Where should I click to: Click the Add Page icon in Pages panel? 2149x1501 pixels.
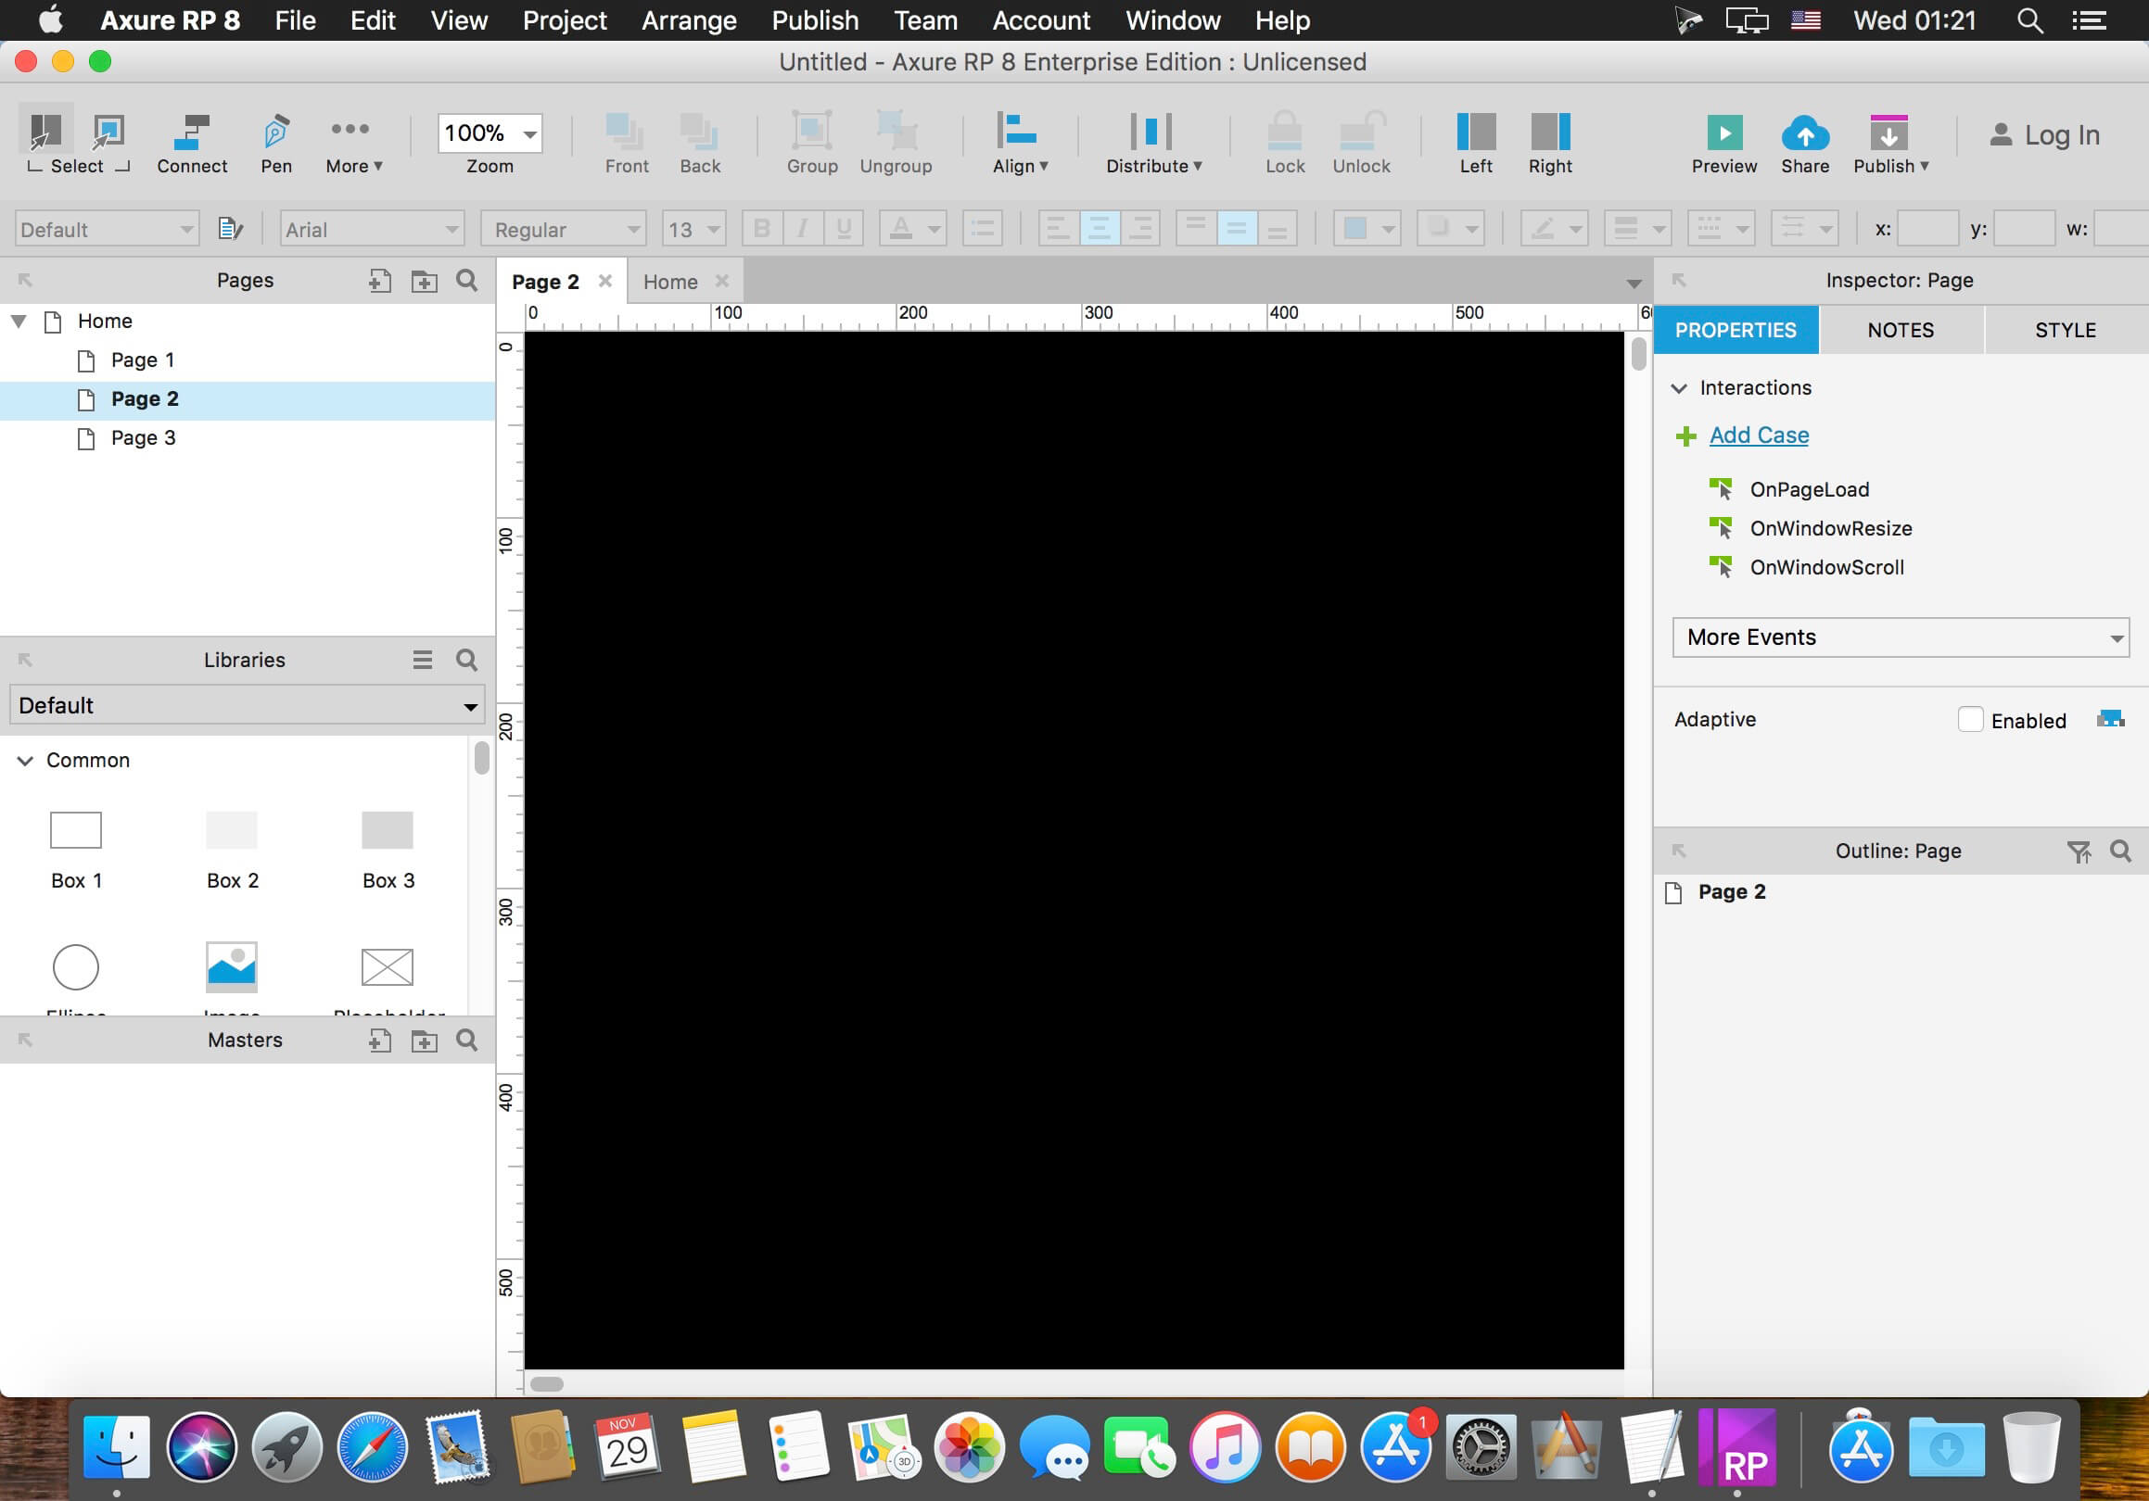379,281
